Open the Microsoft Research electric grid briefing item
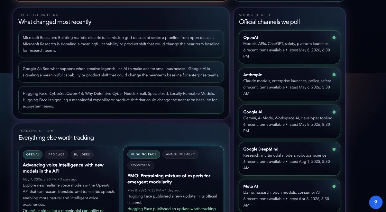 coord(121,44)
